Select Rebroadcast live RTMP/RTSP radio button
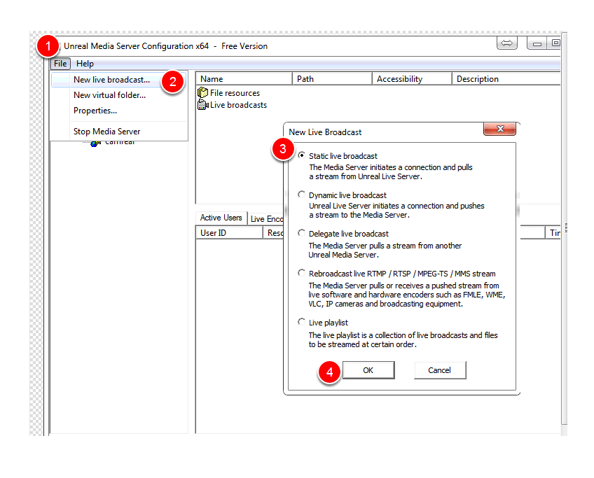This screenshot has height=478, width=594. coord(301,273)
